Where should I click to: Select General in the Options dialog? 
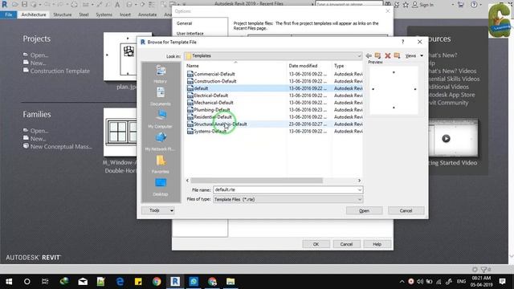click(184, 23)
